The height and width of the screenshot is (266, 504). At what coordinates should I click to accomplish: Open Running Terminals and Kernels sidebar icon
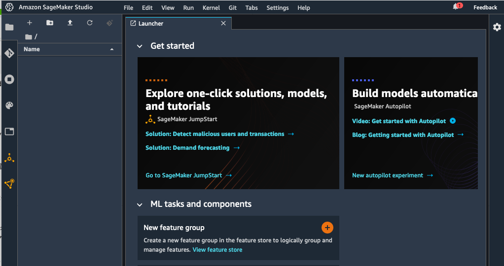[9, 79]
